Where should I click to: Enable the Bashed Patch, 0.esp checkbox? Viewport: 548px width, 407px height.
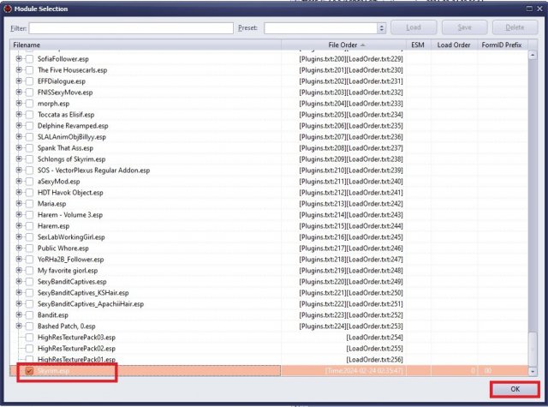pos(30,326)
